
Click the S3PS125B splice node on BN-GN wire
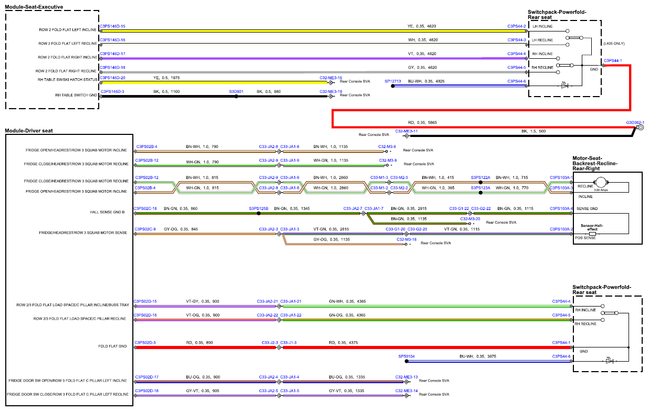[259, 214]
